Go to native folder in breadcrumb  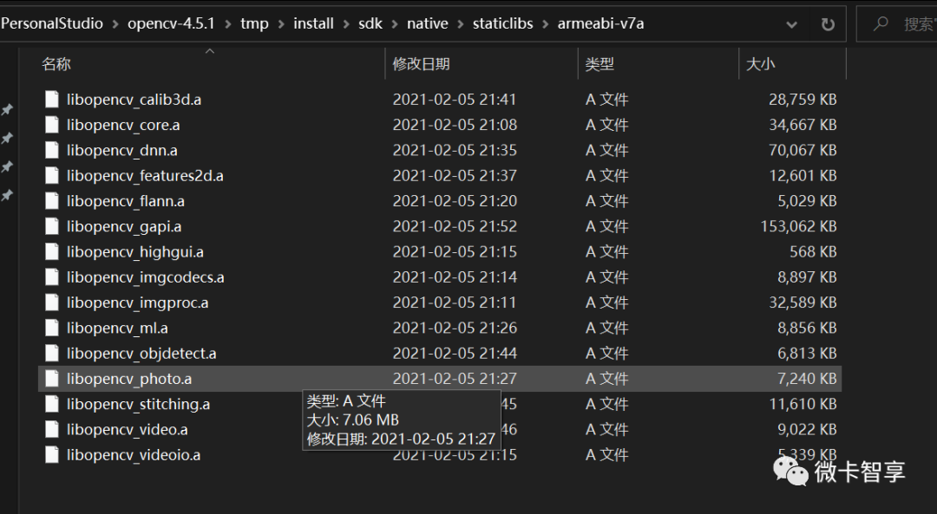[x=427, y=23]
